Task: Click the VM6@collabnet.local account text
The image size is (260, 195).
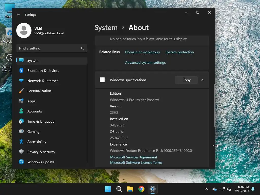Action: (x=49, y=33)
